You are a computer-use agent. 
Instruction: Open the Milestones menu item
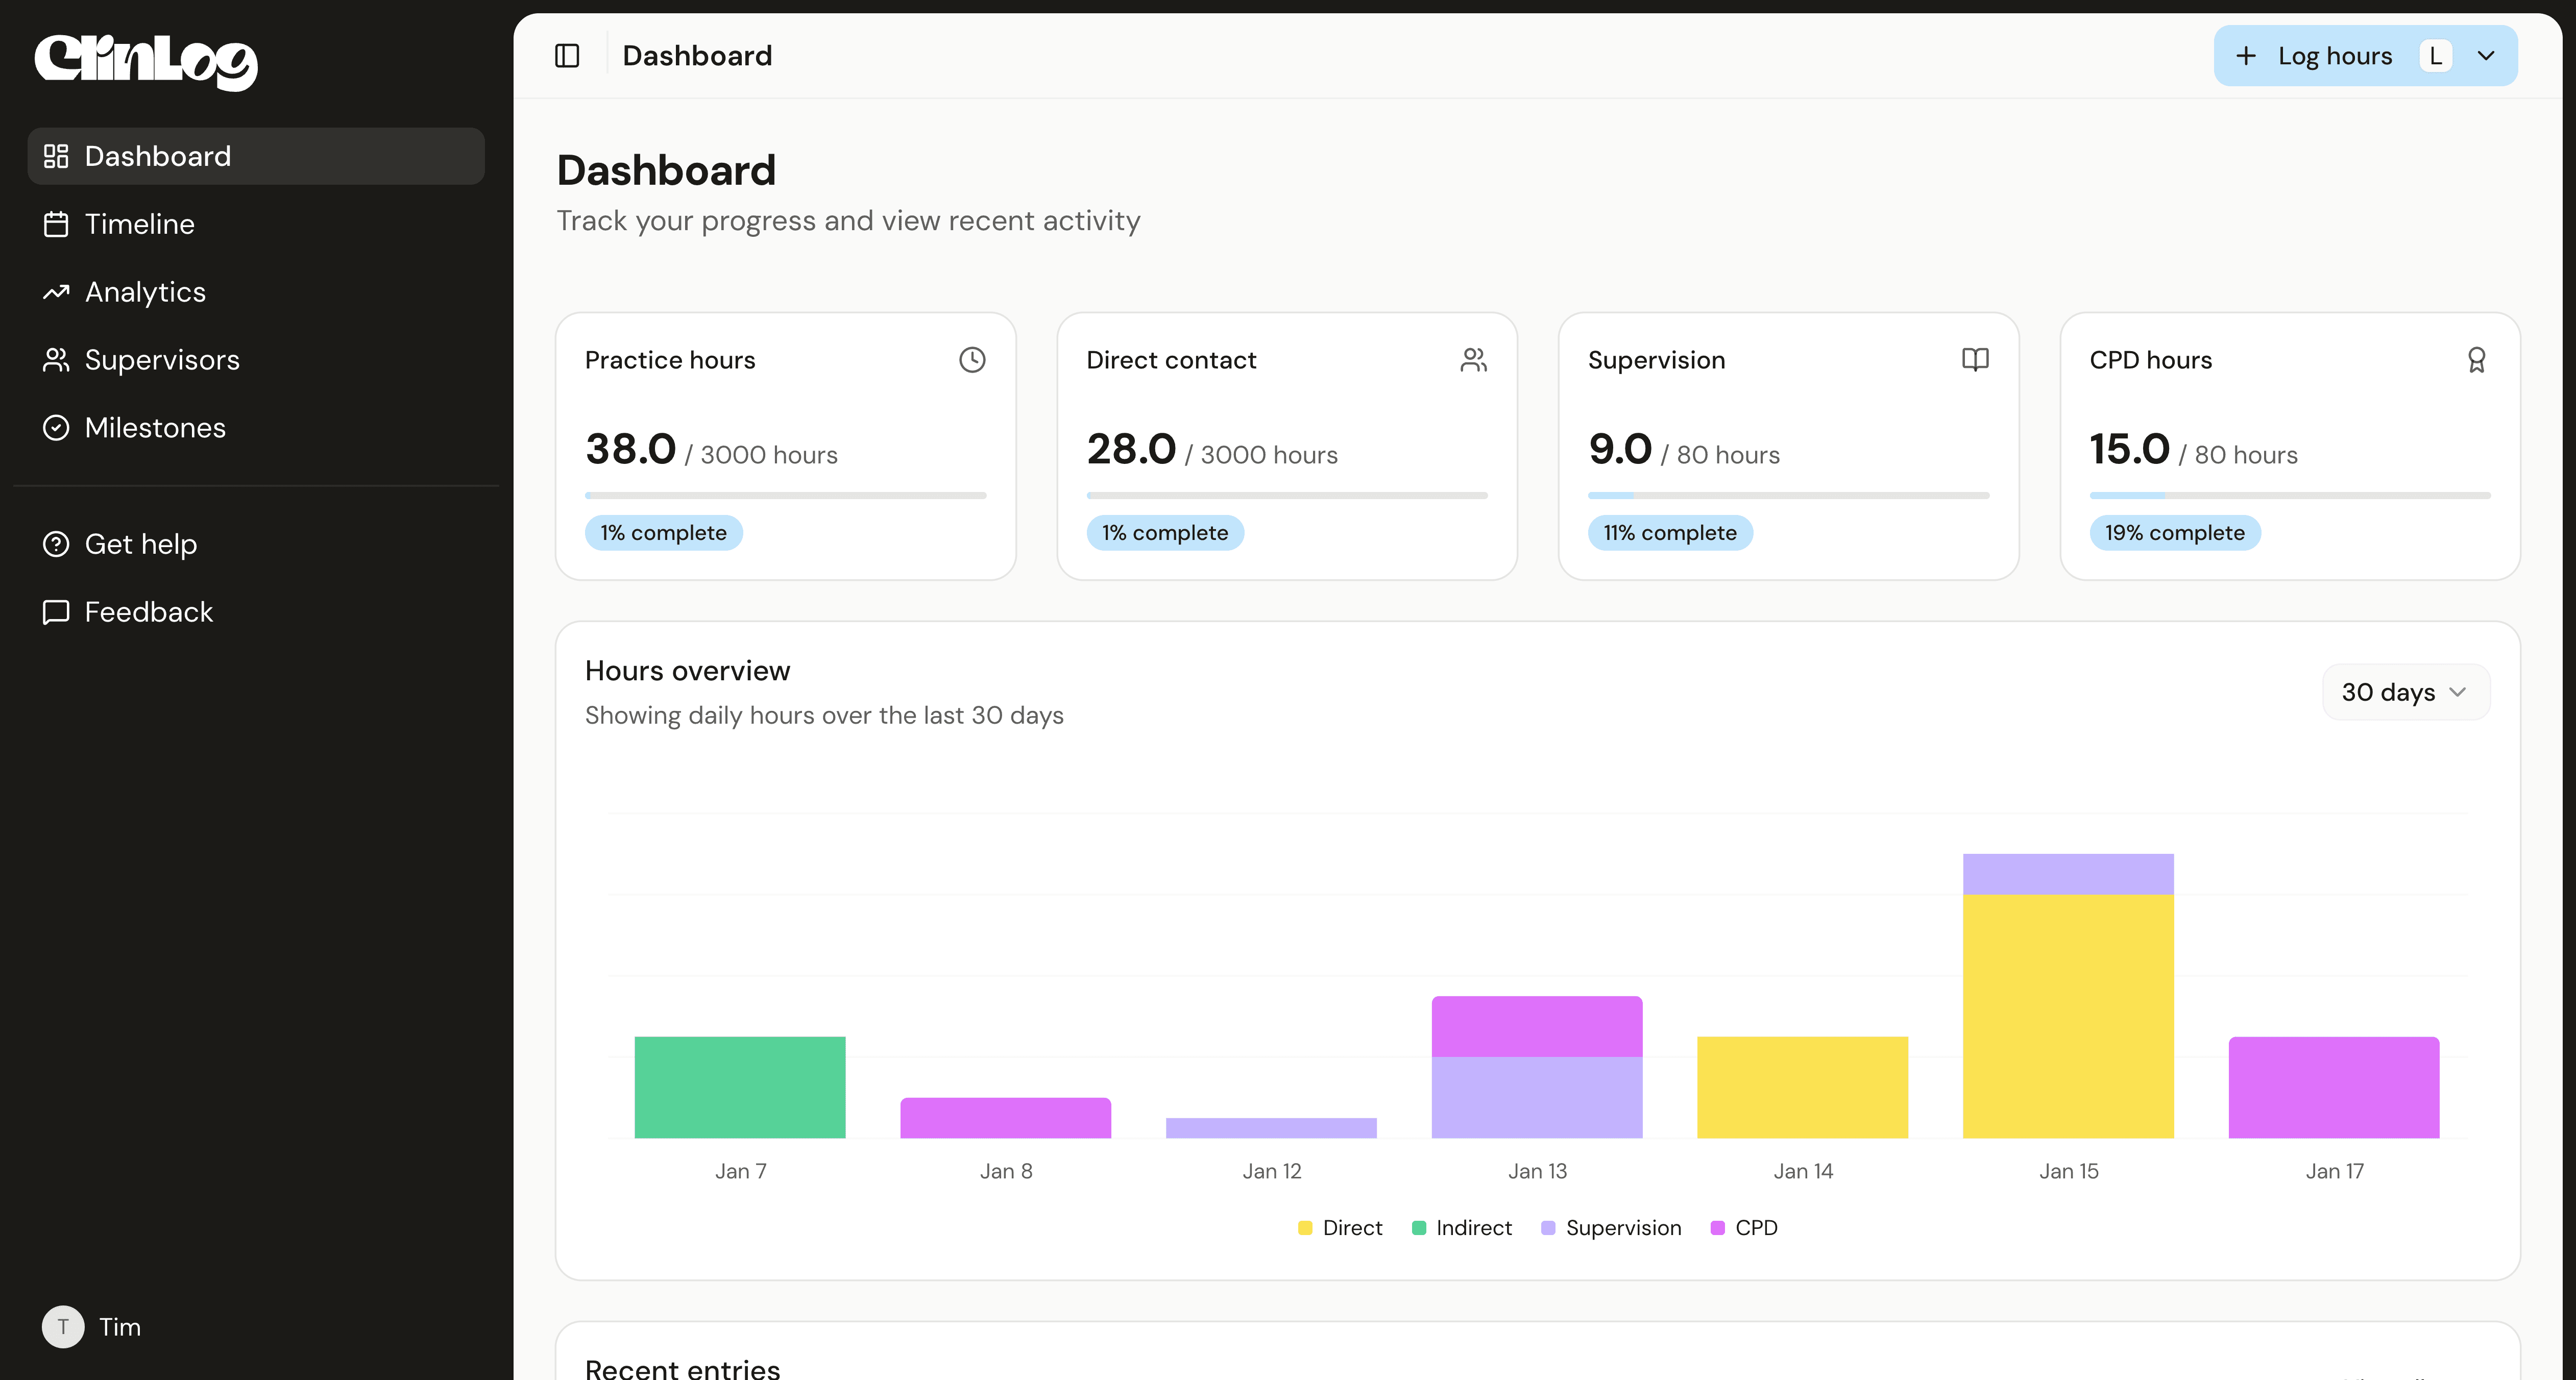tap(155, 428)
